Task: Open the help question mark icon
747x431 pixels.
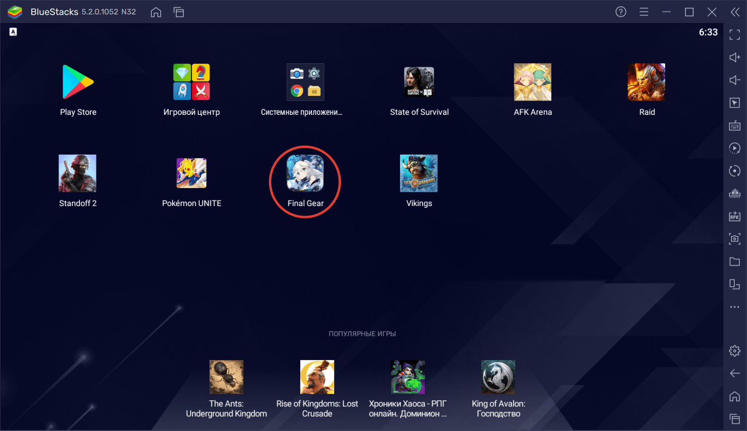Action: click(x=621, y=12)
